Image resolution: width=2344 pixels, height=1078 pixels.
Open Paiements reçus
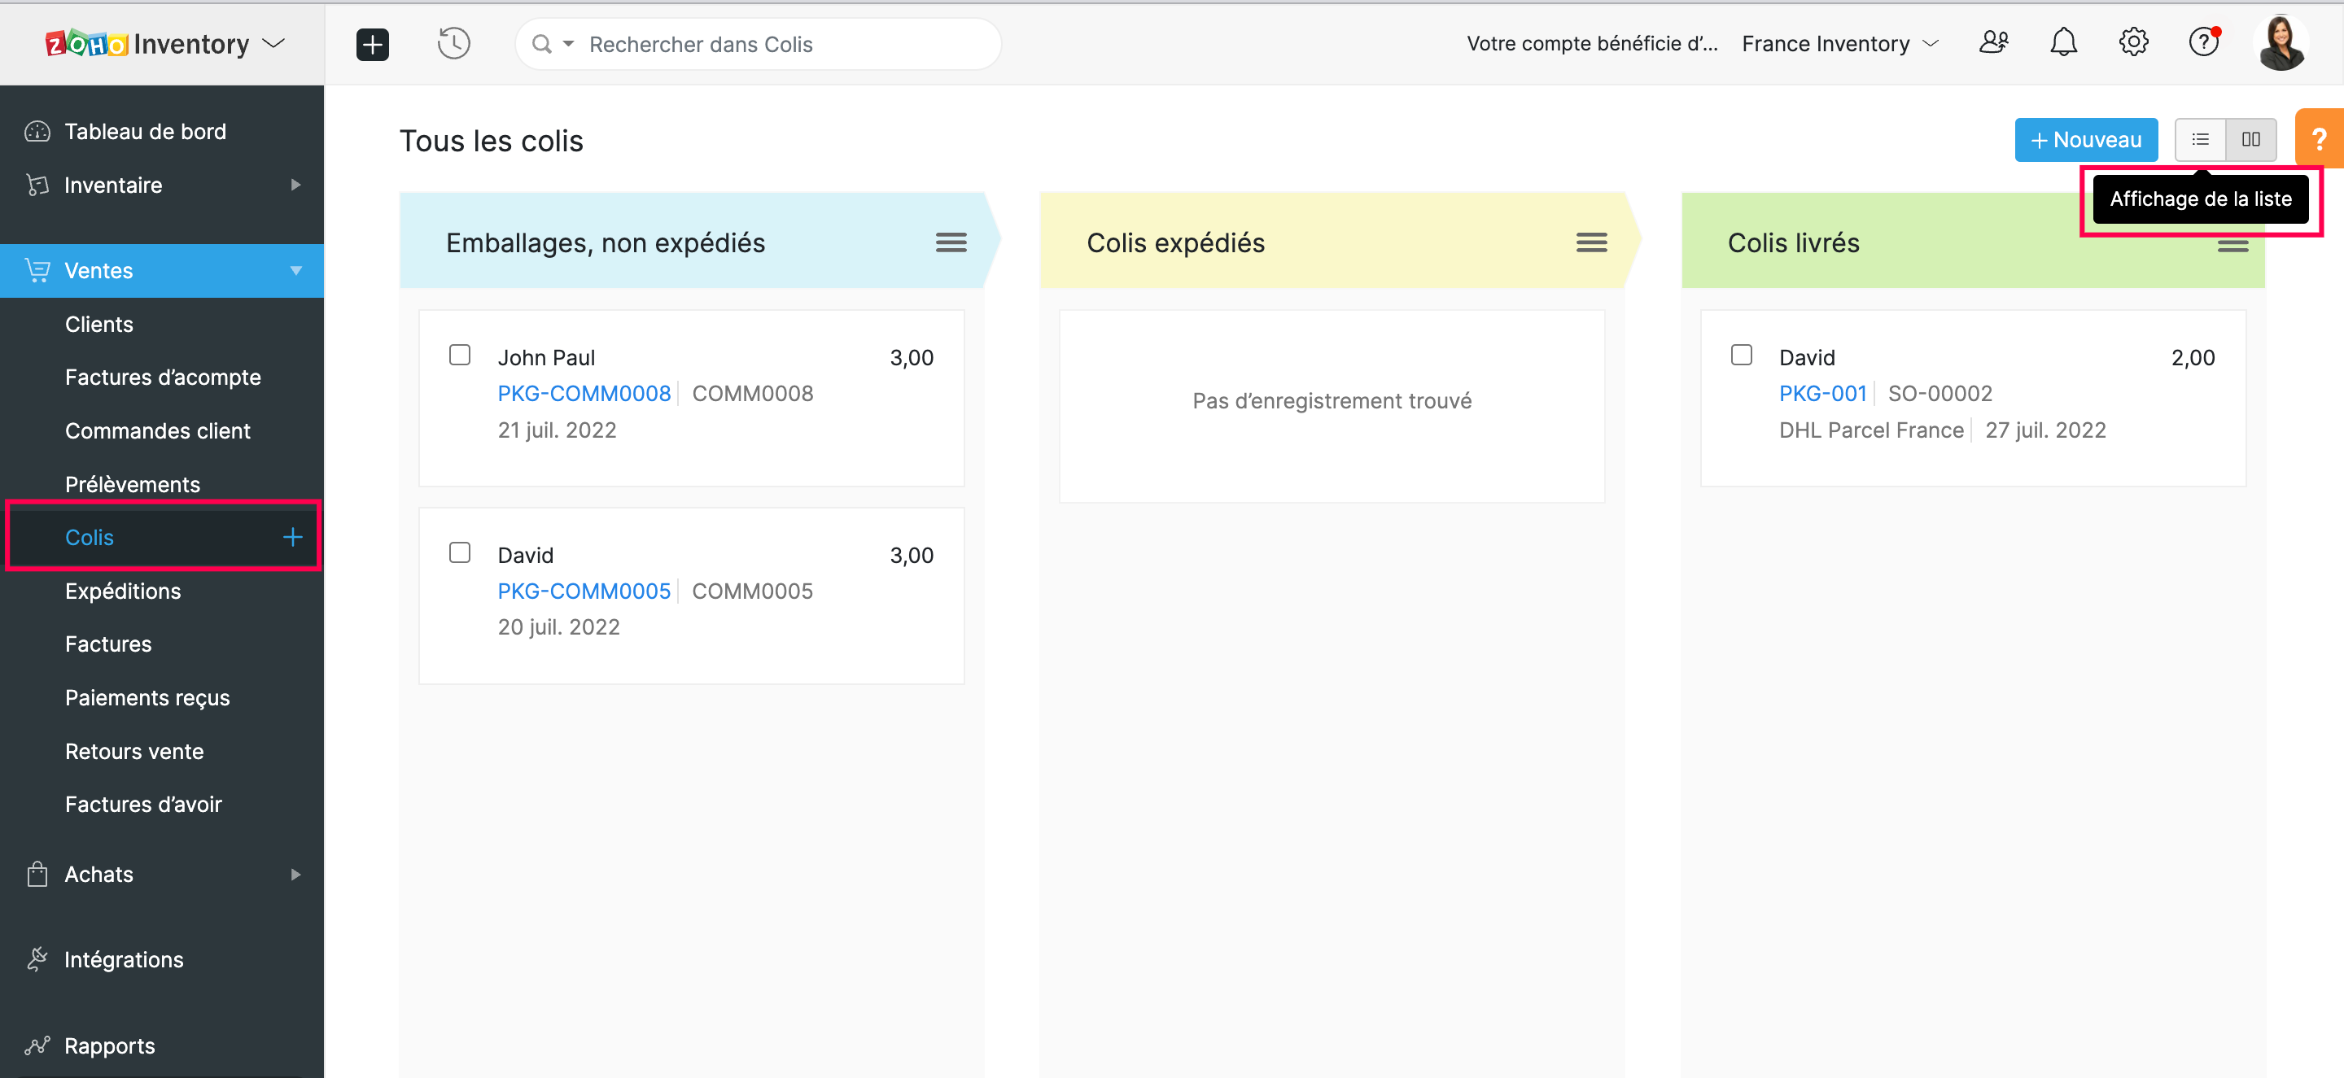coord(147,698)
